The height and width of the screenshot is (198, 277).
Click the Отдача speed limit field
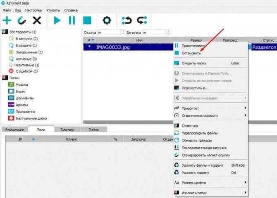click(109, 33)
